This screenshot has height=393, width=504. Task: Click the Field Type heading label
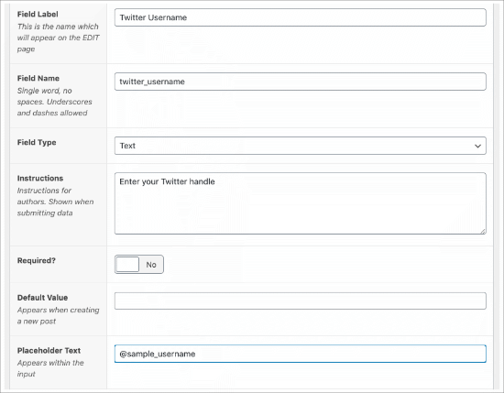[x=37, y=142]
